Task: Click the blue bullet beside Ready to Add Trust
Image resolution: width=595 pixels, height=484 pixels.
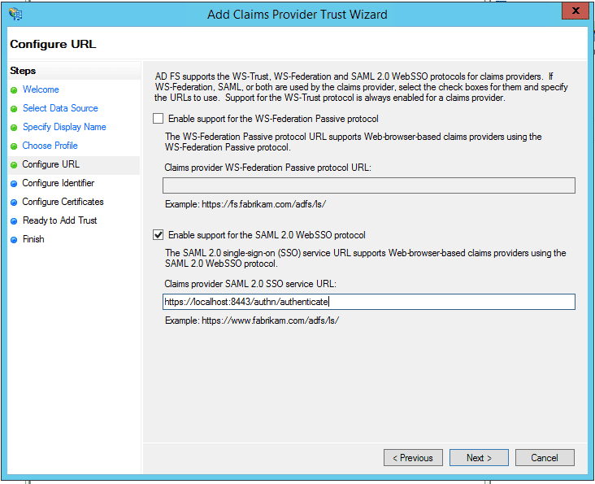Action: point(14,221)
